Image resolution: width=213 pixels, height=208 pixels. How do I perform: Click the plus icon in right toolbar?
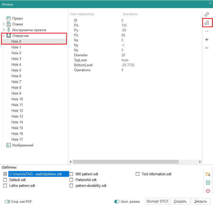pos(207,40)
